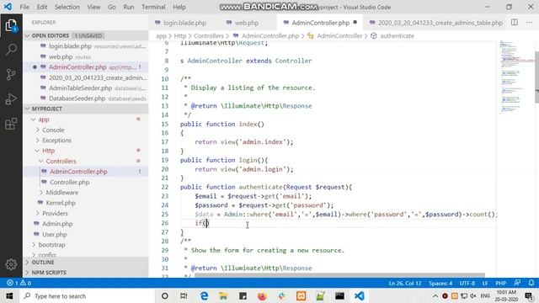This screenshot has width=539, height=303.
Task: Change indentation via Spaces: 4
Action: (x=440, y=283)
